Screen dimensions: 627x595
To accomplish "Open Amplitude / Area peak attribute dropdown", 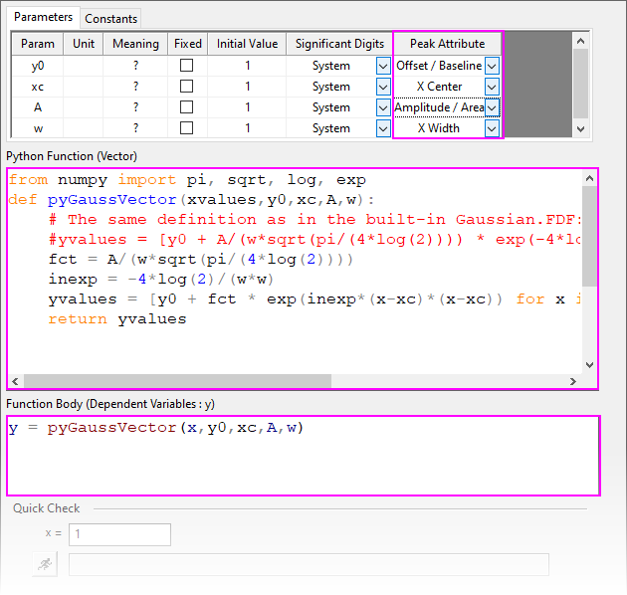I will click(491, 107).
